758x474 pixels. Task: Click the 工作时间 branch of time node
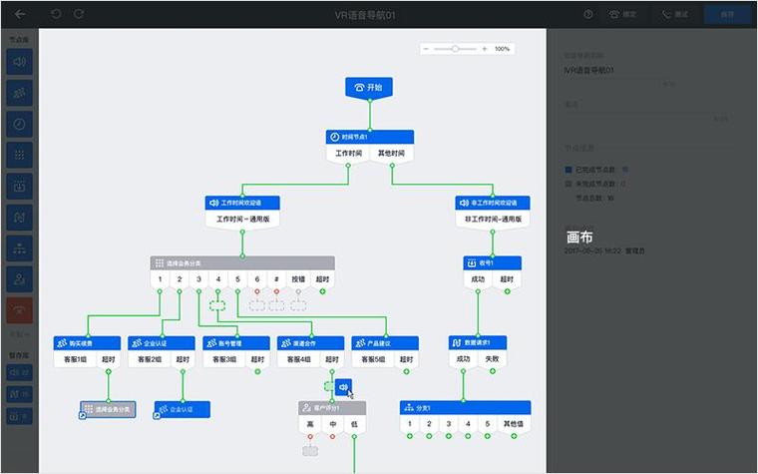point(348,154)
